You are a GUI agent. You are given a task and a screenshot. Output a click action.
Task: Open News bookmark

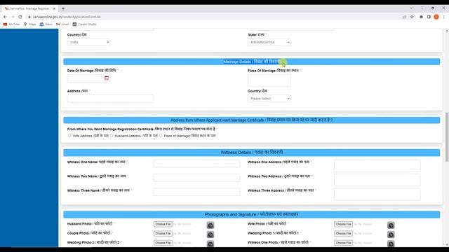(46, 24)
